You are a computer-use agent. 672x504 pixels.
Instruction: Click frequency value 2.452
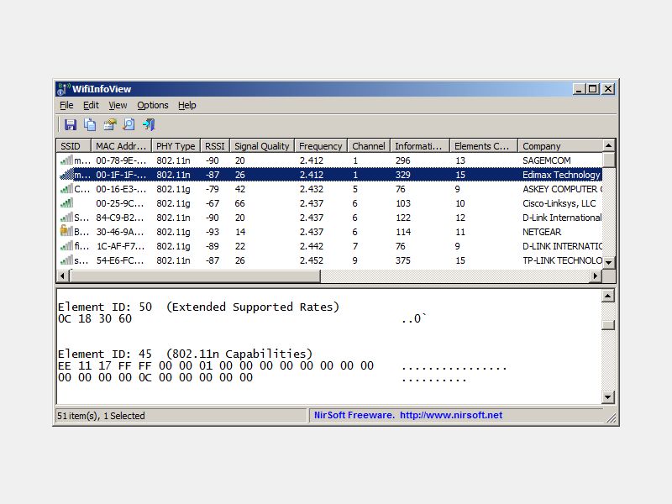(312, 260)
